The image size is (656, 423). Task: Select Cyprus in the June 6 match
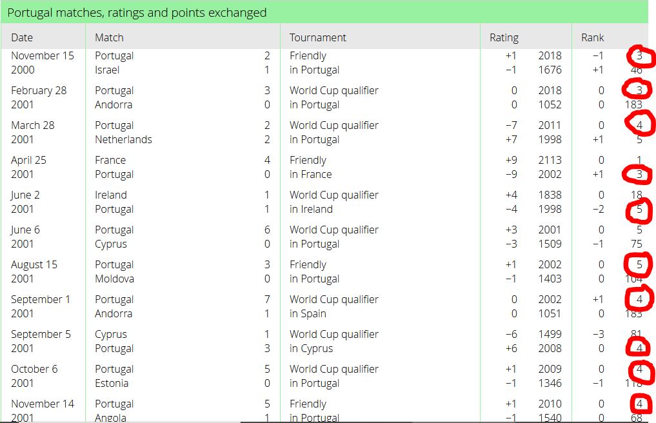[111, 244]
